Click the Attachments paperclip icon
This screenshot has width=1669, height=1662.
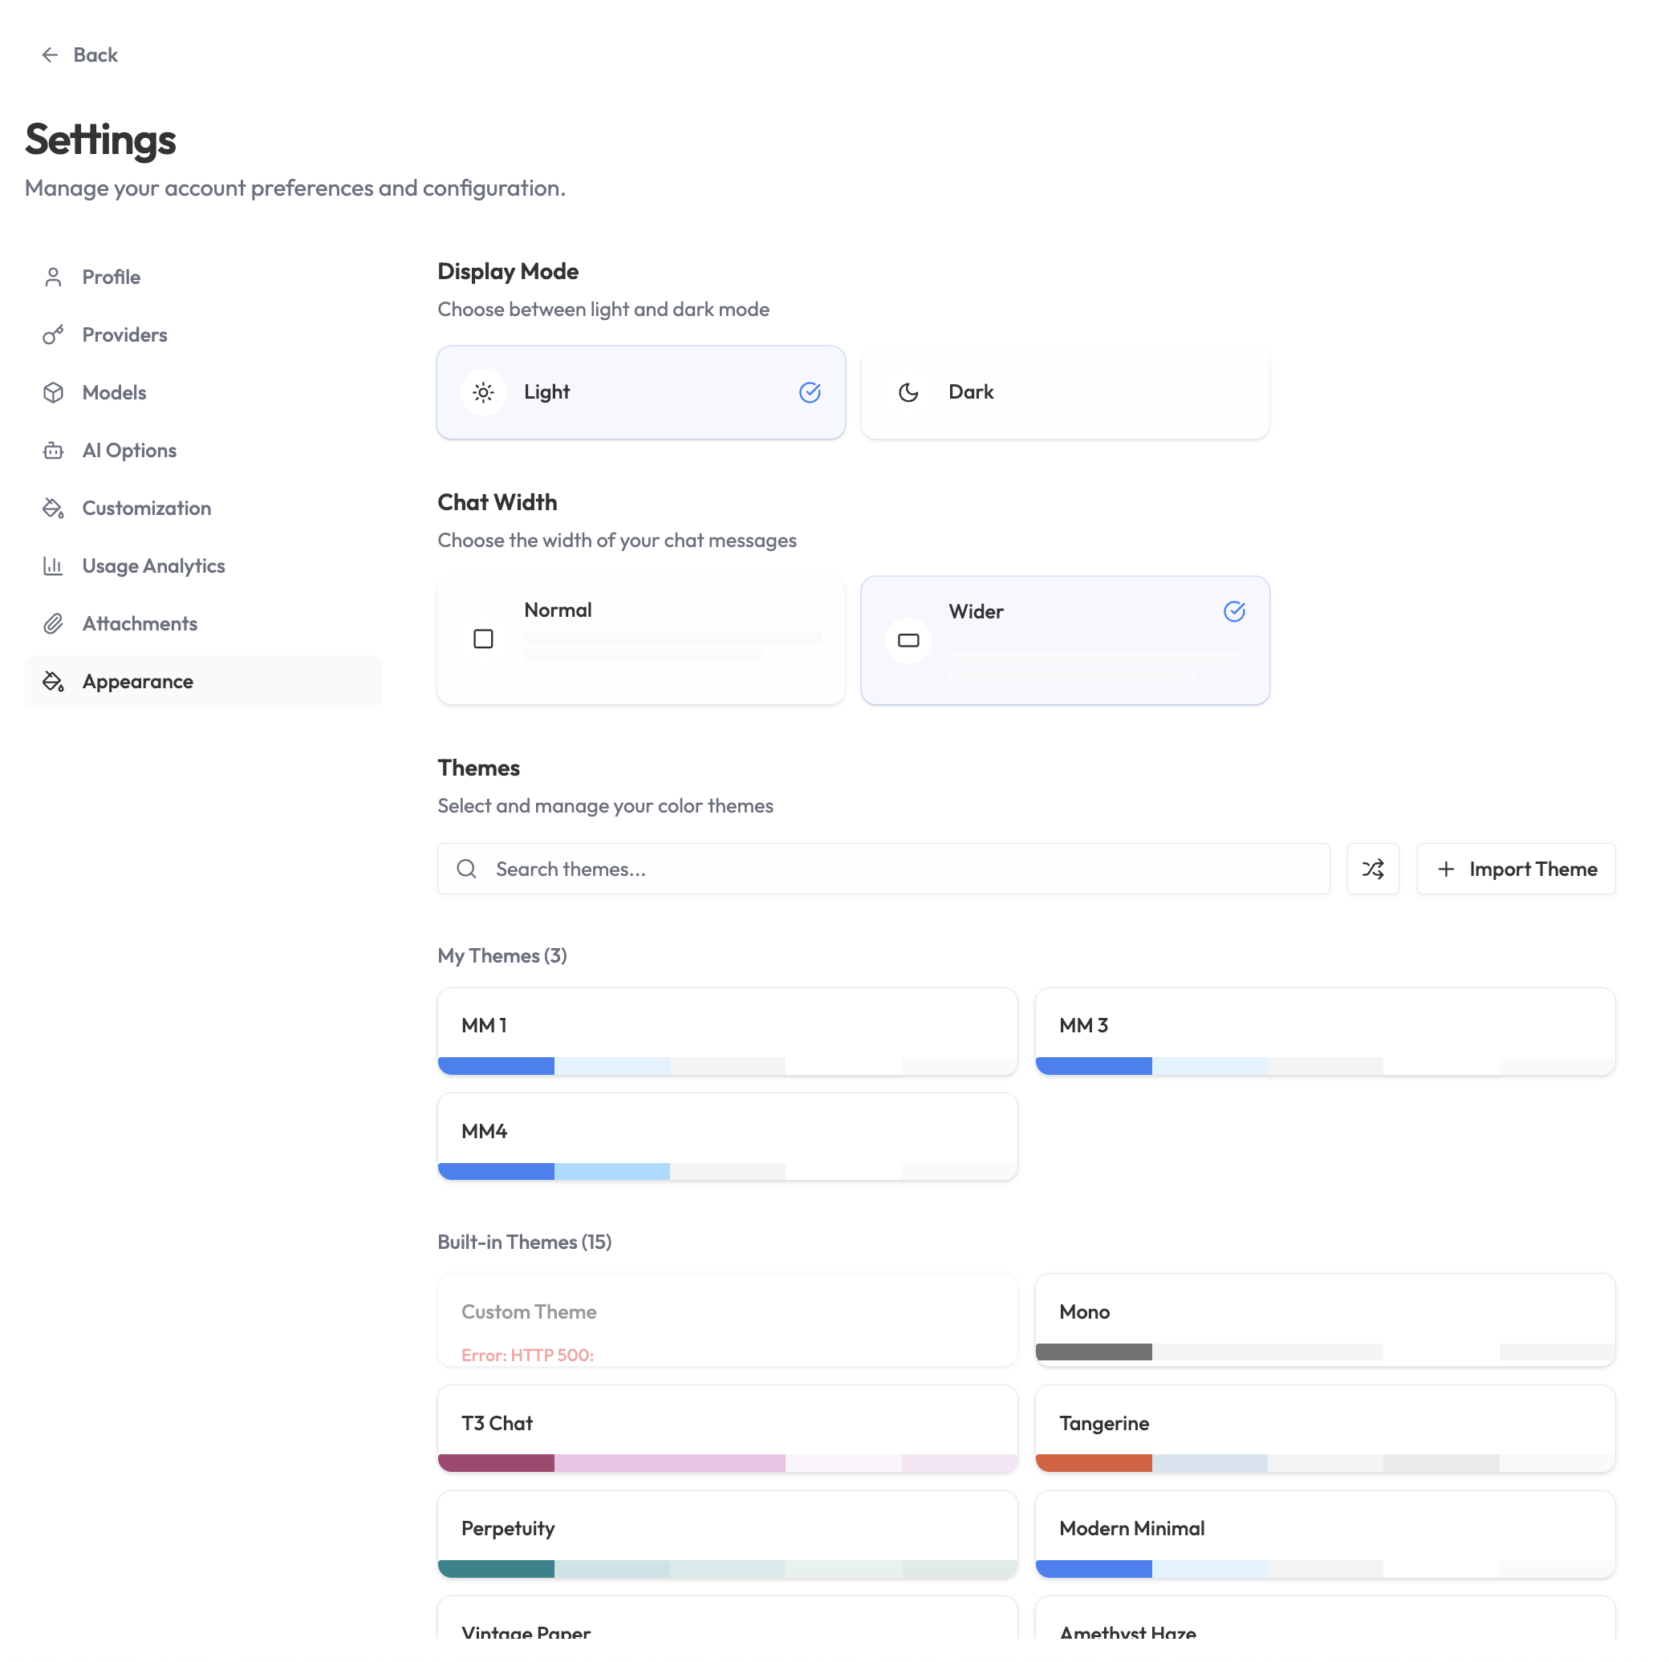click(x=54, y=623)
